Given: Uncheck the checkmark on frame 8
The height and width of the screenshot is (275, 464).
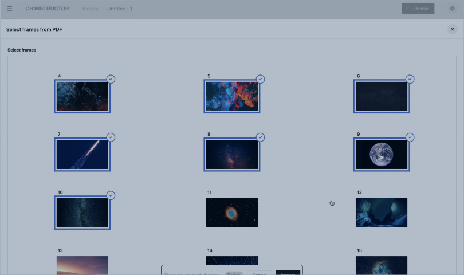Looking at the screenshot, I should (260, 137).
